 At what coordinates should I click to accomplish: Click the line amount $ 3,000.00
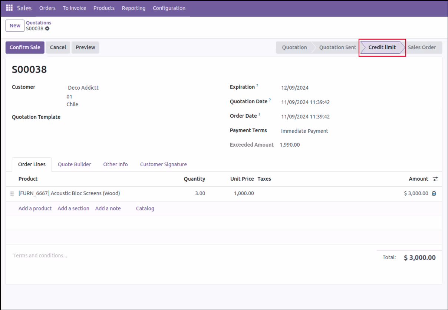pos(416,193)
